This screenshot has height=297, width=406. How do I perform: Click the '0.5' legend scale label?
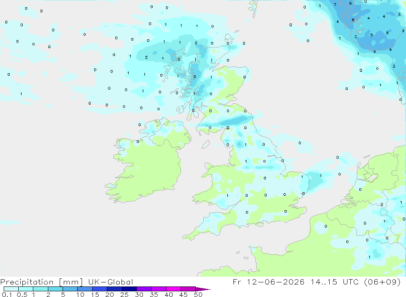22,295
